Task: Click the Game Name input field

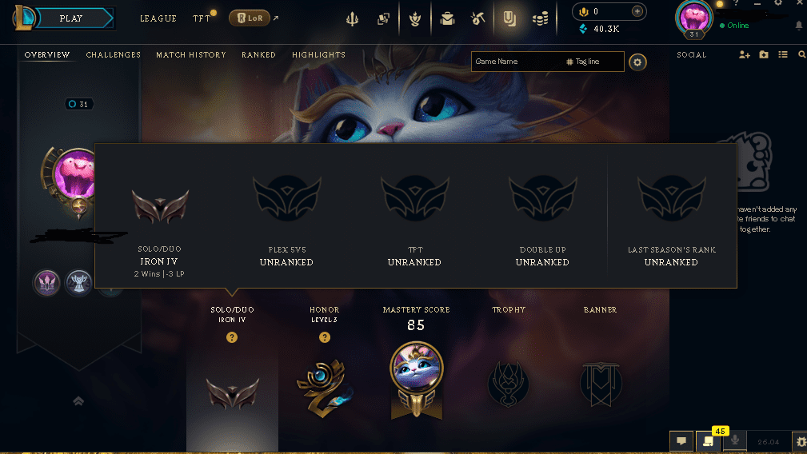Action: tap(517, 62)
